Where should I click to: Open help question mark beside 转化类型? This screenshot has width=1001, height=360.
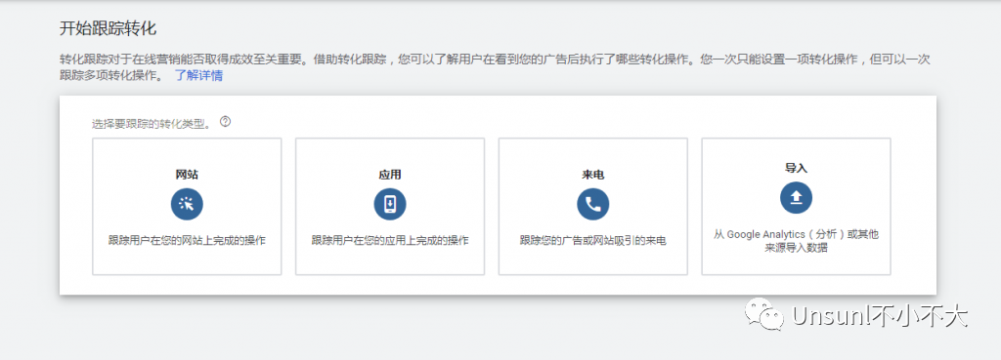(225, 121)
